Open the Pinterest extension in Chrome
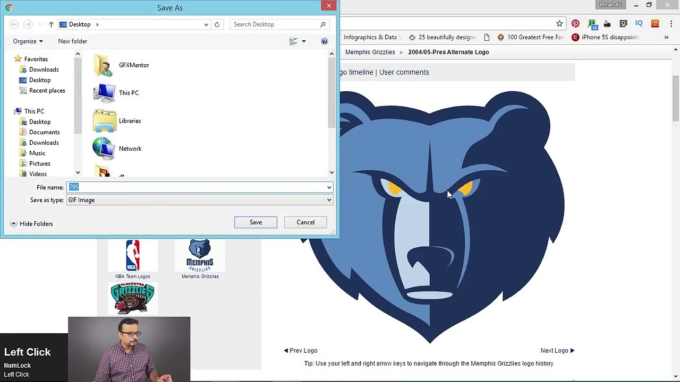The width and height of the screenshot is (680, 382). coord(575,24)
